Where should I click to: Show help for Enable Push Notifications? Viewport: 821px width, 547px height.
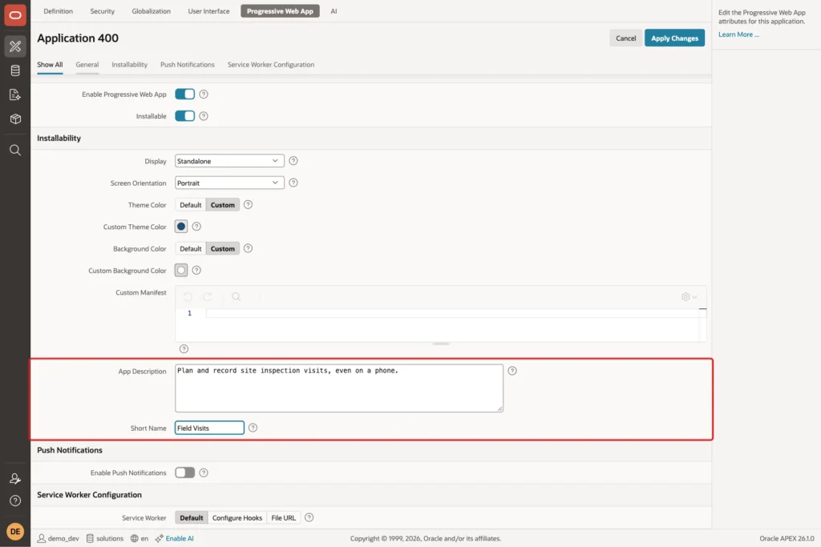coord(204,473)
